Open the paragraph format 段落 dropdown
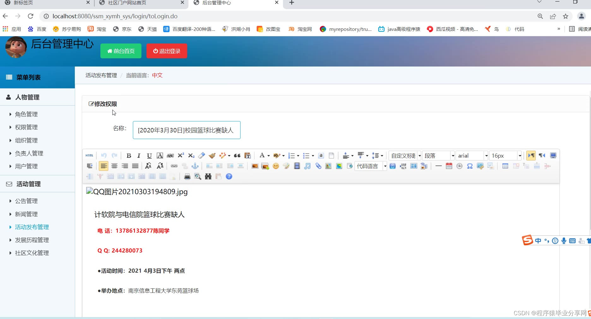This screenshot has height=319, width=591. (438, 155)
